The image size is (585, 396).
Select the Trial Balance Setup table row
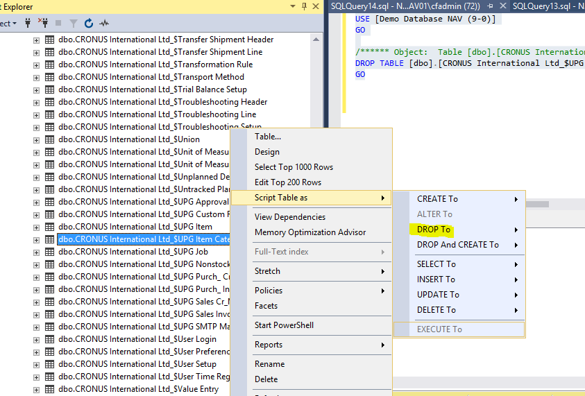153,89
